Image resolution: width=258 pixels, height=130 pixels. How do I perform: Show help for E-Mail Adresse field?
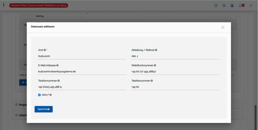[x=57, y=66]
